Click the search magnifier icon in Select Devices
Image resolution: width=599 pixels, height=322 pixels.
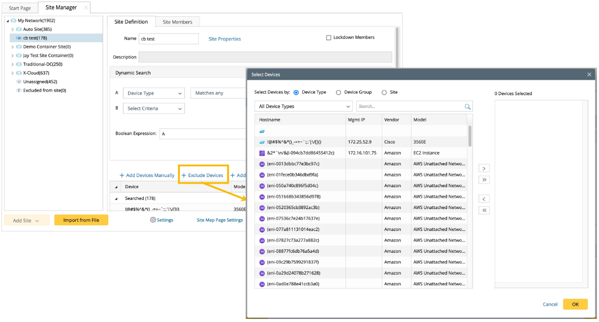coord(467,107)
